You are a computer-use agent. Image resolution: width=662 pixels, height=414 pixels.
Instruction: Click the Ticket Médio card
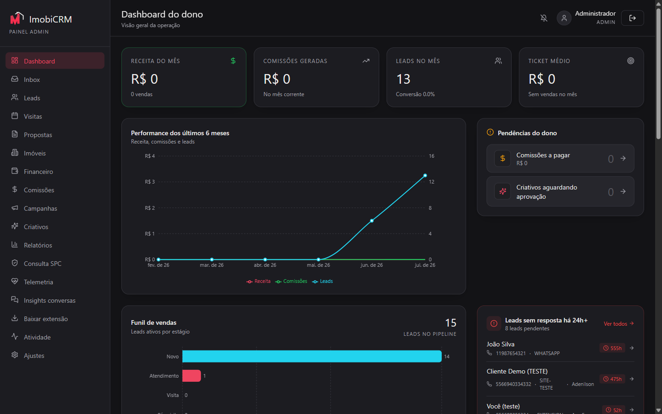click(582, 77)
